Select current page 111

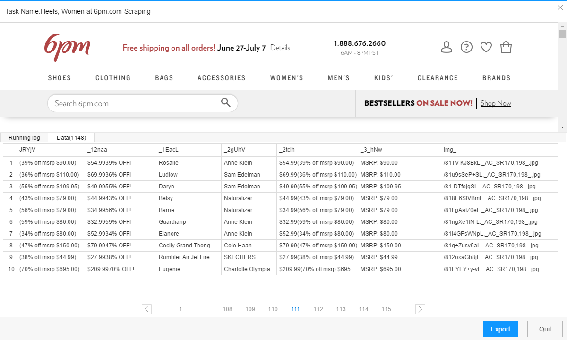point(296,309)
